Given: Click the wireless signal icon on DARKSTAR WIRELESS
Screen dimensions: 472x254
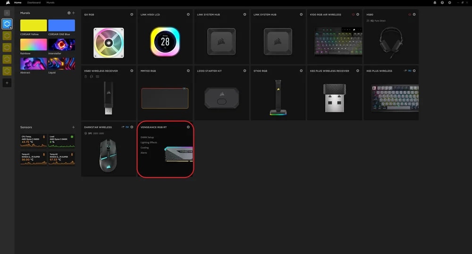Looking at the screenshot, I should coord(123,127).
